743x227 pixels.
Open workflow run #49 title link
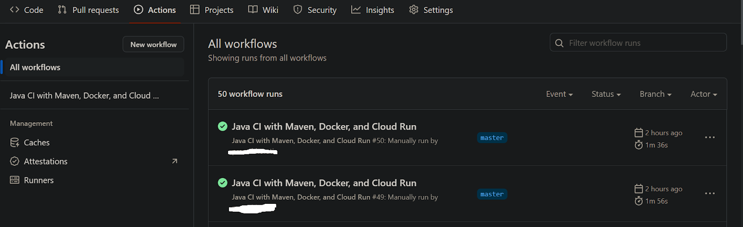[324, 183]
